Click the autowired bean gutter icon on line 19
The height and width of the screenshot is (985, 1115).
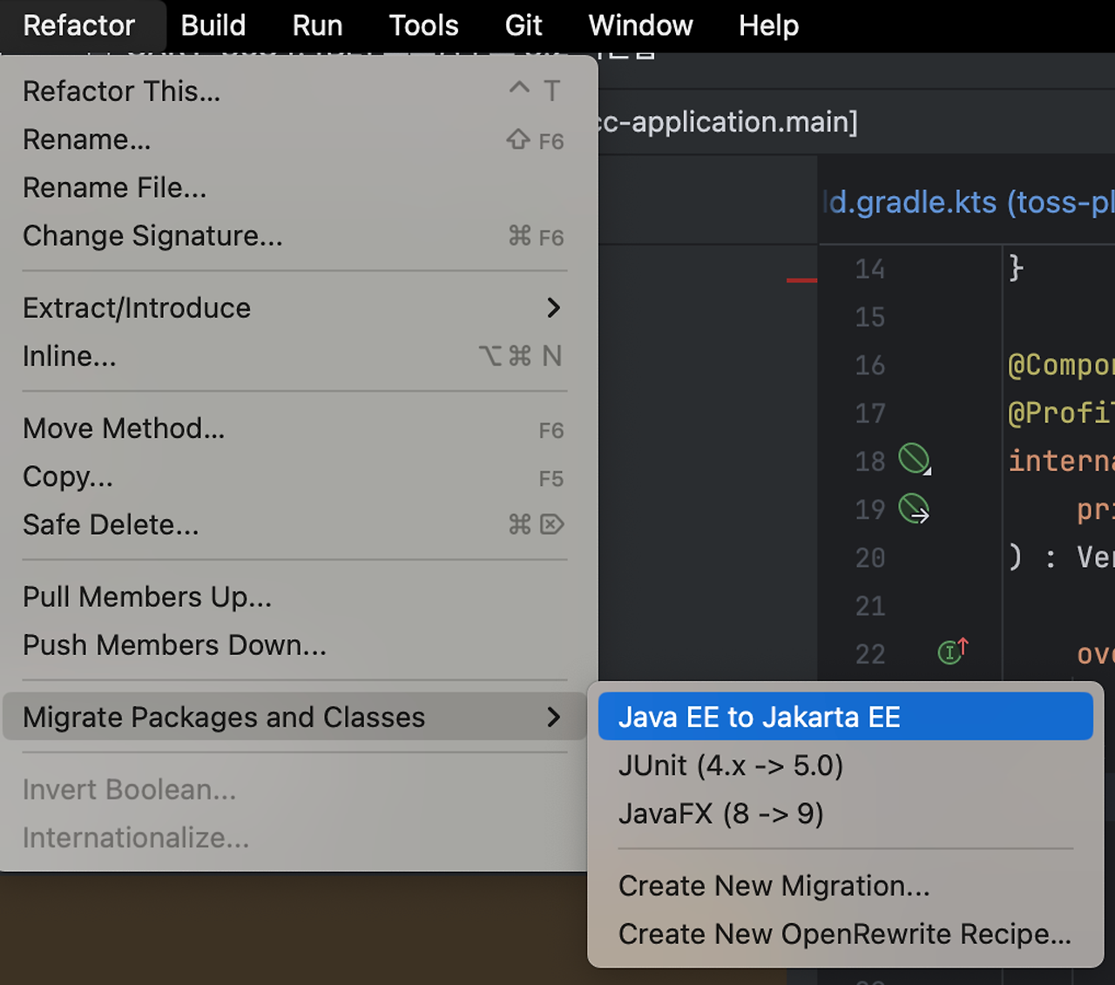click(x=914, y=508)
